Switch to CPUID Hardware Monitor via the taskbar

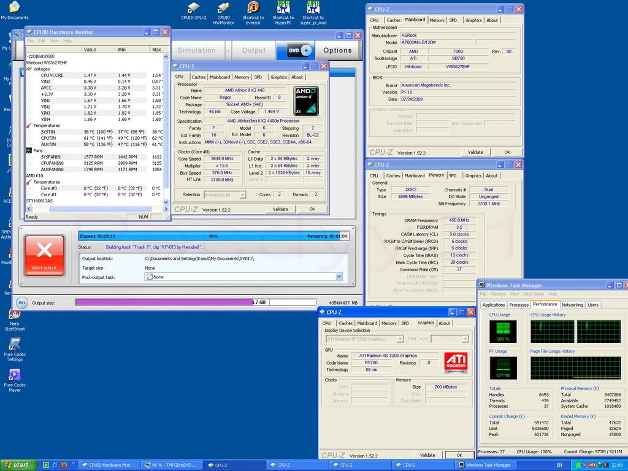point(109,465)
